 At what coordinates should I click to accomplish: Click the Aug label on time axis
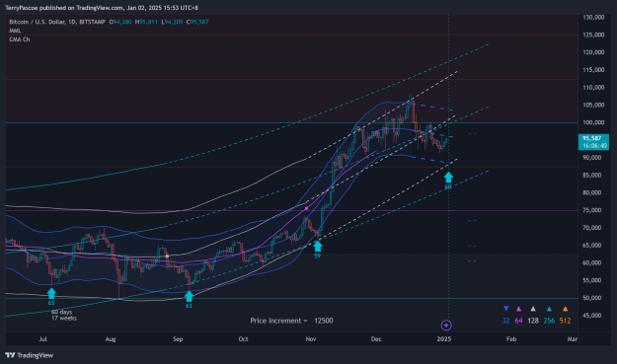(x=111, y=338)
